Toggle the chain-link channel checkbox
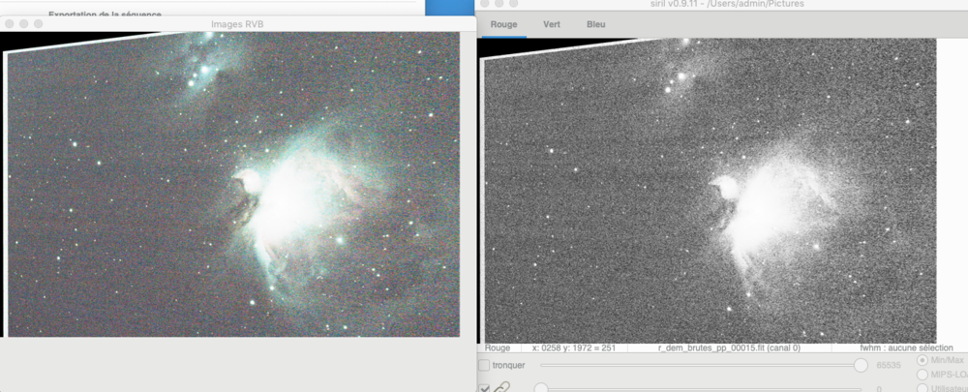This screenshot has height=392, width=968. 484,388
